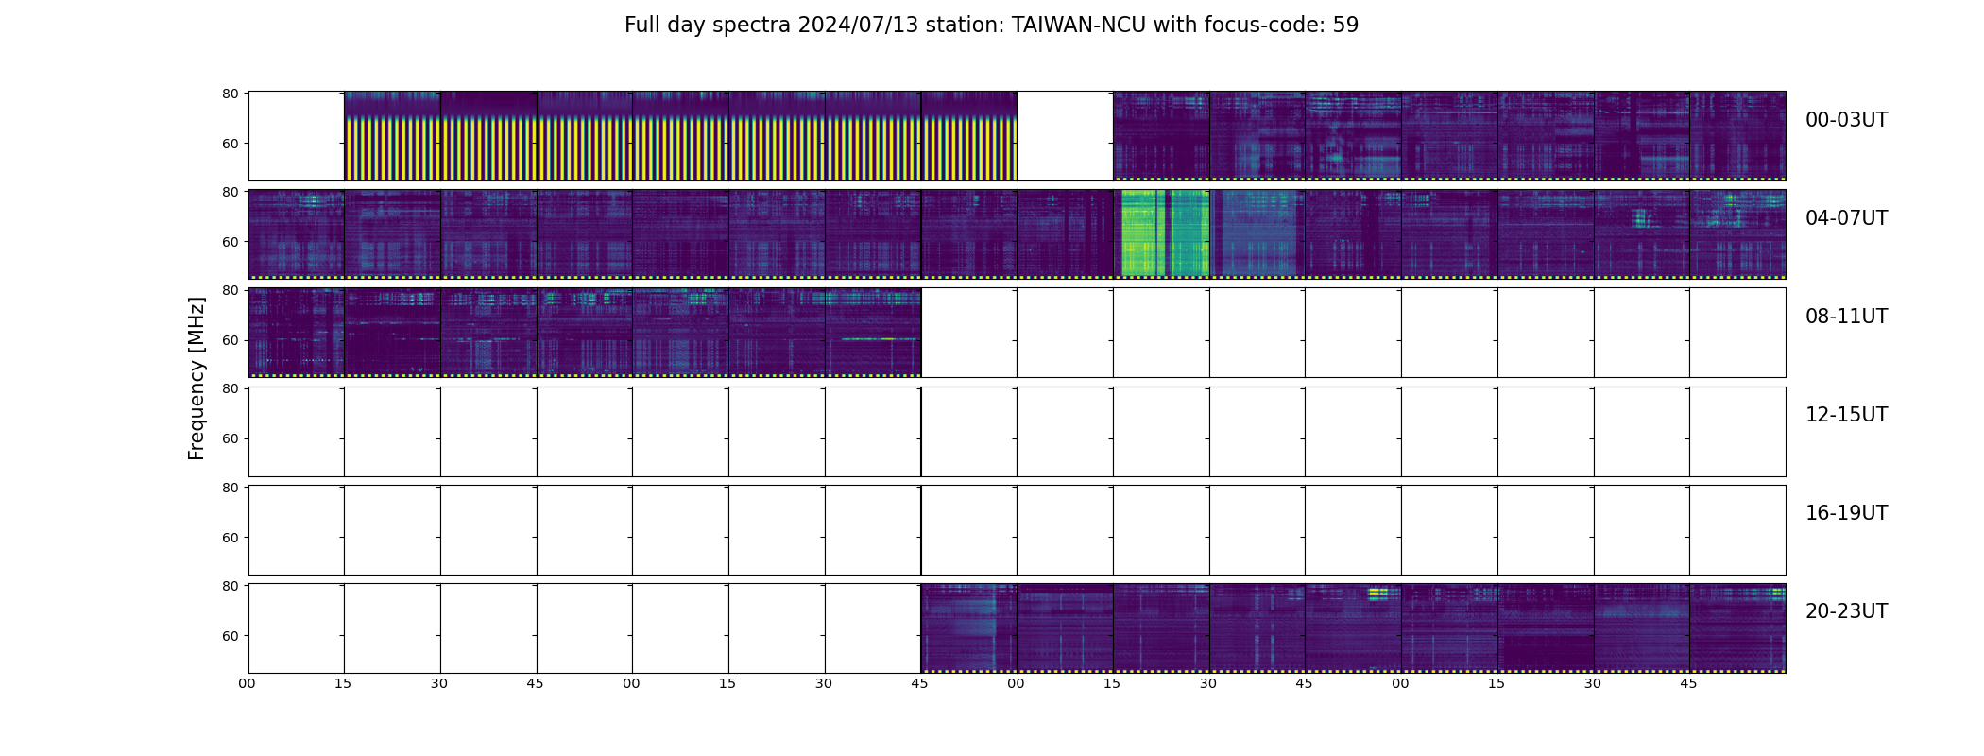Image resolution: width=1984 pixels, height=756 pixels.
Task: Click the '80' tick of the 20-23UT row
Action: coord(230,586)
